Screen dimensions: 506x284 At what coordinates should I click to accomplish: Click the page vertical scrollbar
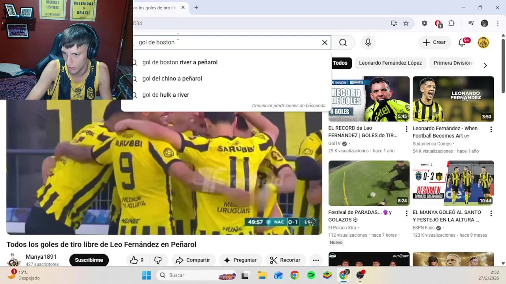coord(503,66)
